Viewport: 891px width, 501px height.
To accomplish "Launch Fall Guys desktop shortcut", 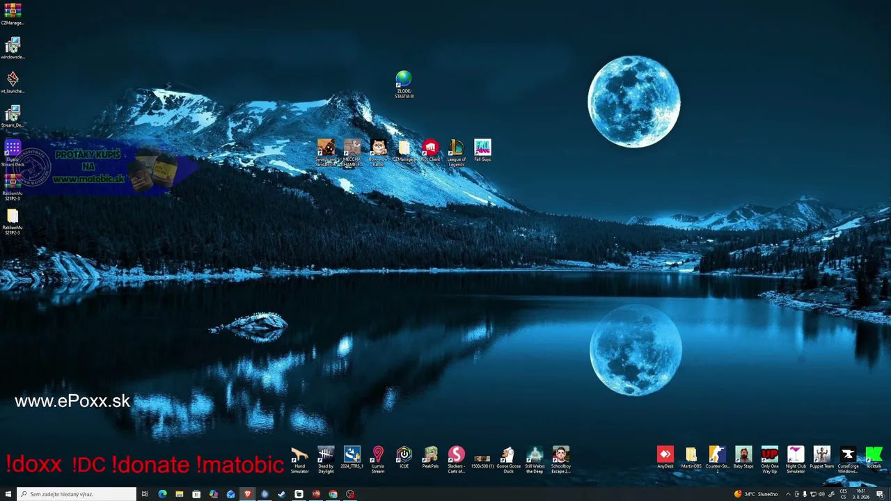I will coord(482,151).
